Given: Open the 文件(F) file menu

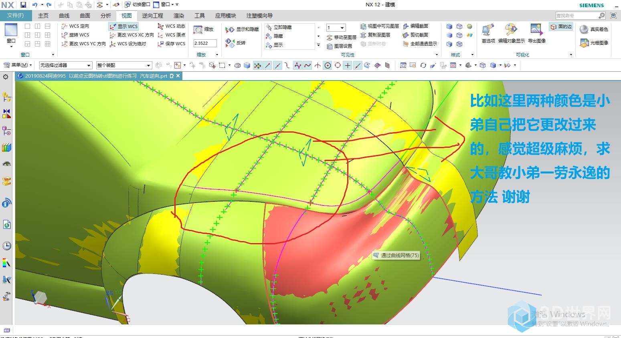Looking at the screenshot, I should click(x=16, y=16).
